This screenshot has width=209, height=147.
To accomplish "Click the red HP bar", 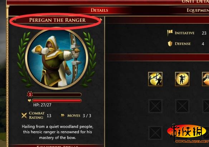I will 57,101.
